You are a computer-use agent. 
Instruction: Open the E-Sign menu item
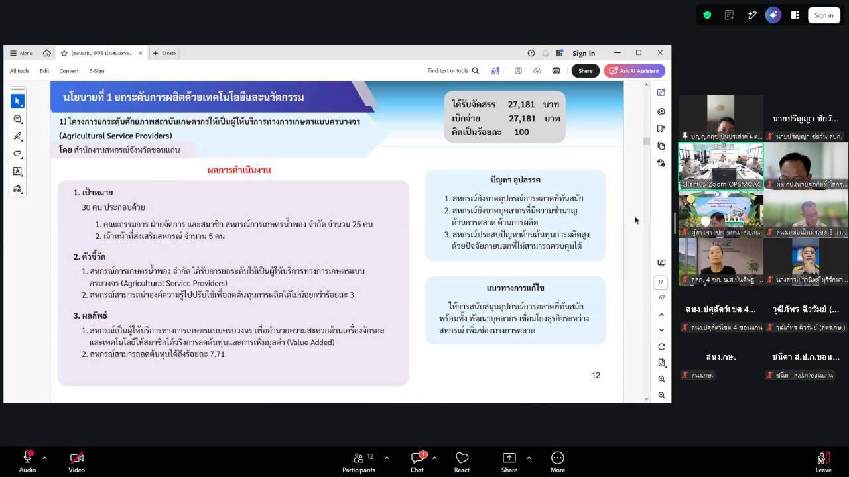coord(97,71)
